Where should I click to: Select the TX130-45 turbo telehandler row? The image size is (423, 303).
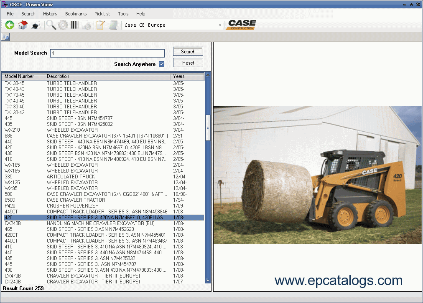pyautogui.click(x=104, y=83)
